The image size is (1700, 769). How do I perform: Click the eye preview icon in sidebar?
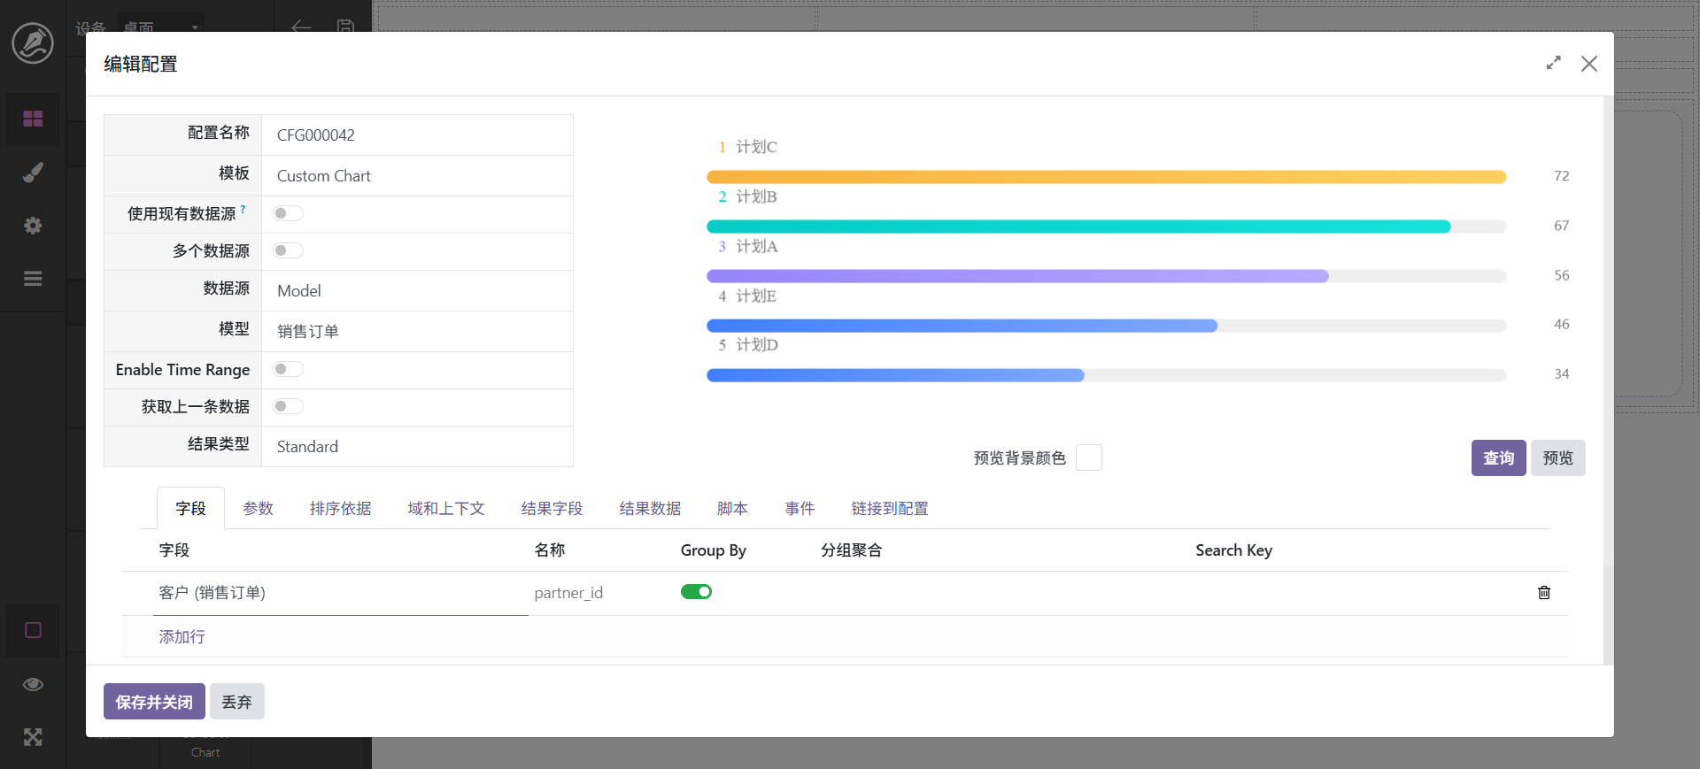tap(33, 684)
